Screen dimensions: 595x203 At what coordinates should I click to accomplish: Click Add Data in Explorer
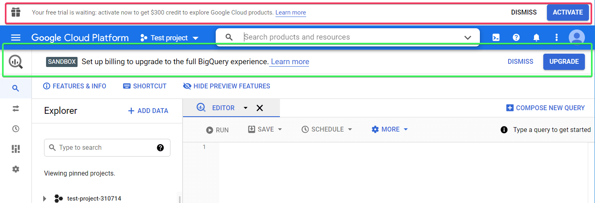[x=148, y=111]
